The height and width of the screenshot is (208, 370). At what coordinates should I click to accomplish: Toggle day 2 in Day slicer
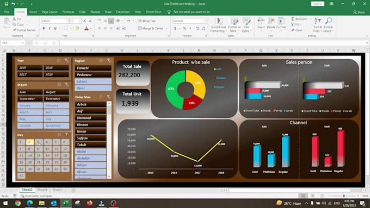point(30,142)
